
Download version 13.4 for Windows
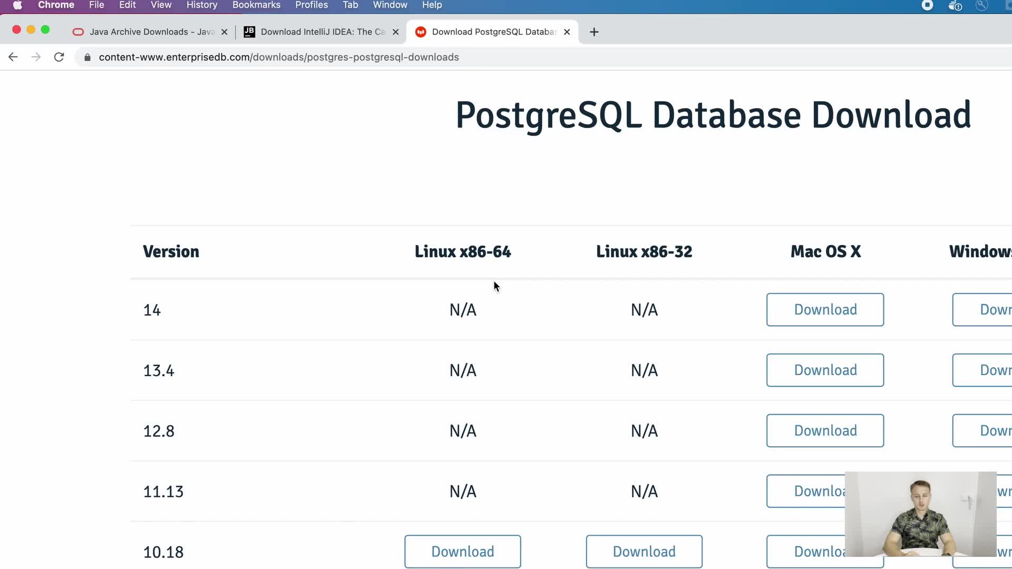982,370
